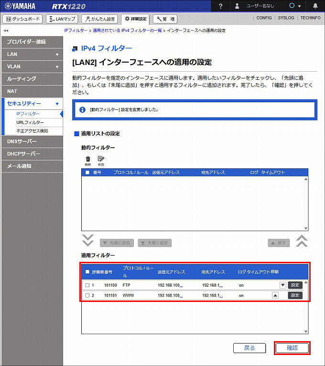Open the TECHINFO link
This screenshot has height=366, width=325.
click(310, 18)
